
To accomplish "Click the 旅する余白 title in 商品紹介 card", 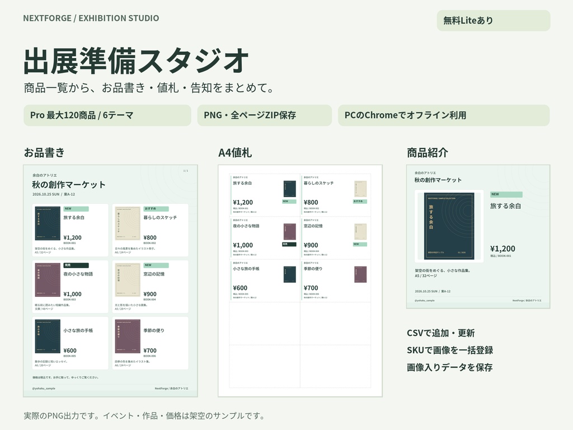I will [x=505, y=206].
